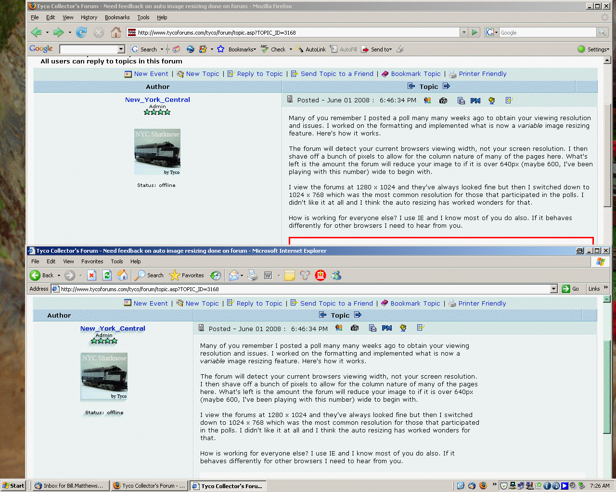Click the Internet Explorer History icon
The width and height of the screenshot is (616, 492).
(216, 275)
